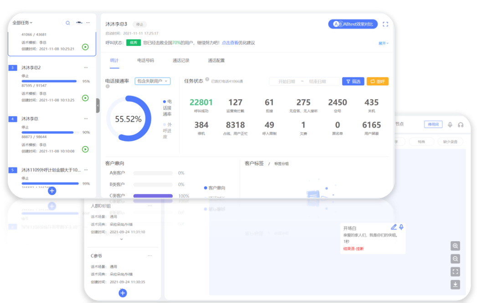The height and width of the screenshot is (303, 492).
Task: Click 22801 呼叫成功 statistic
Action: (201, 106)
